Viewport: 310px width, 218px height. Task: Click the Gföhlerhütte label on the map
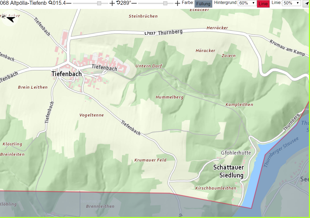[236, 153]
